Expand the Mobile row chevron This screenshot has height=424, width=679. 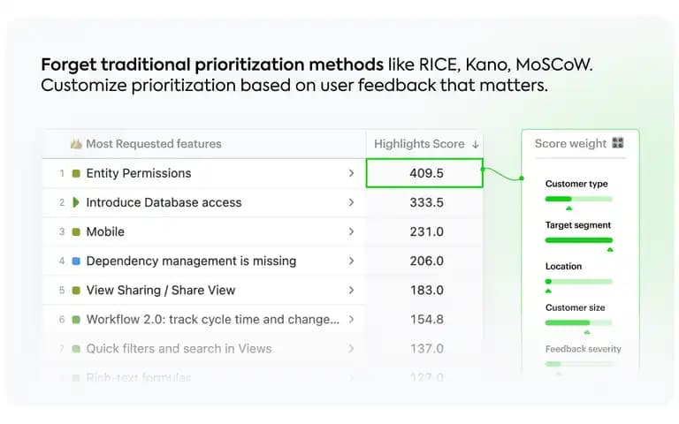pyautogui.click(x=351, y=232)
